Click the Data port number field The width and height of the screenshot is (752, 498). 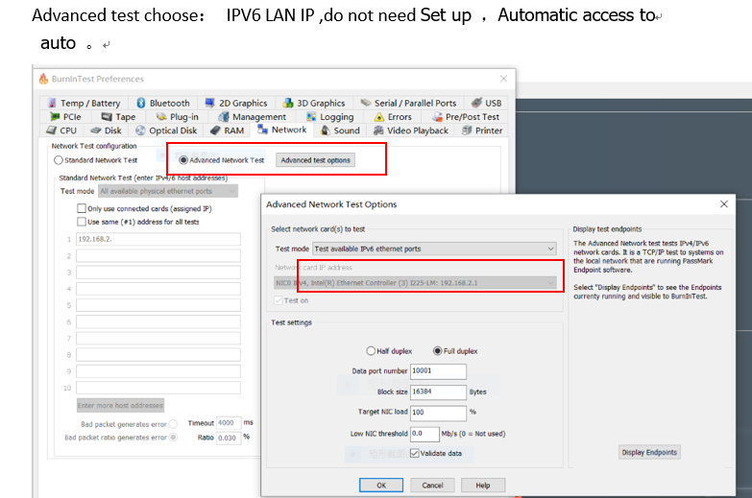click(438, 371)
